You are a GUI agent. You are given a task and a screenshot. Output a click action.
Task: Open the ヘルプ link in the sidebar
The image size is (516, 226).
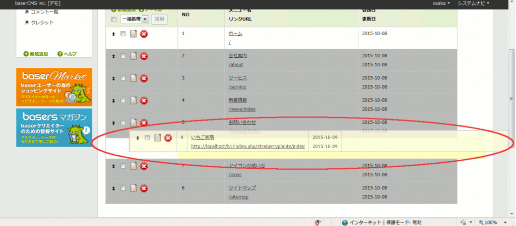(x=67, y=54)
